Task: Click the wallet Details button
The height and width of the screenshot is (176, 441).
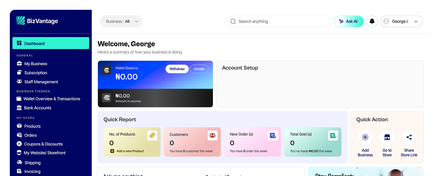Action: 199,69
